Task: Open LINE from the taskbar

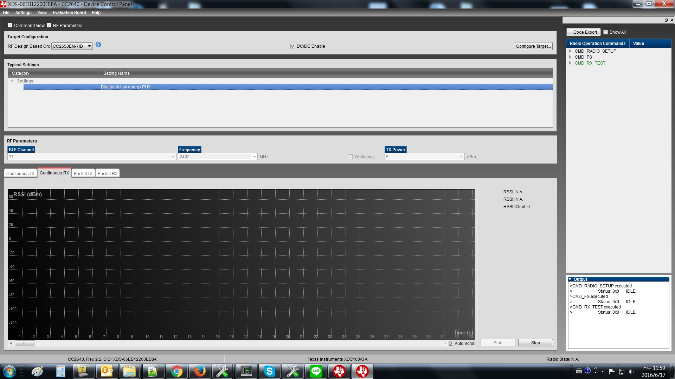Action: (x=316, y=371)
